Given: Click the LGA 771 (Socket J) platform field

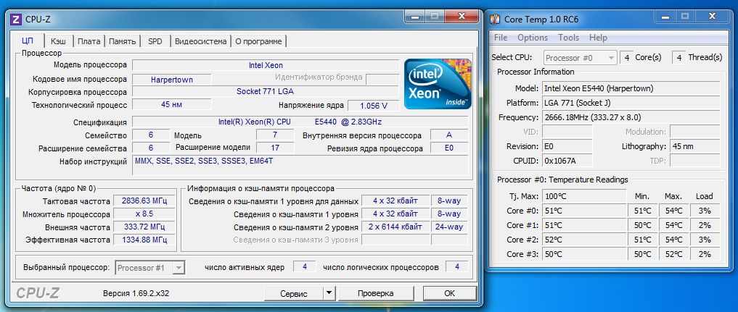Looking at the screenshot, I should coord(631,103).
